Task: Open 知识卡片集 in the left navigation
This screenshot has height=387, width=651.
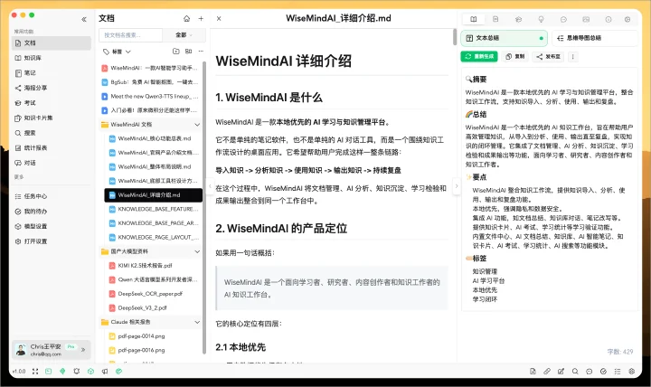Action: pos(52,118)
